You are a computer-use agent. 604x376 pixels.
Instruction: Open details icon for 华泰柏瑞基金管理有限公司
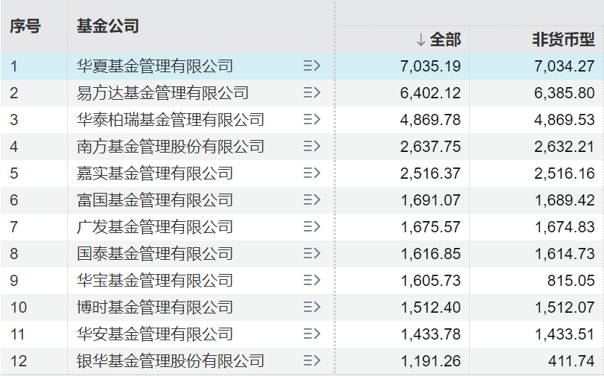[311, 119]
